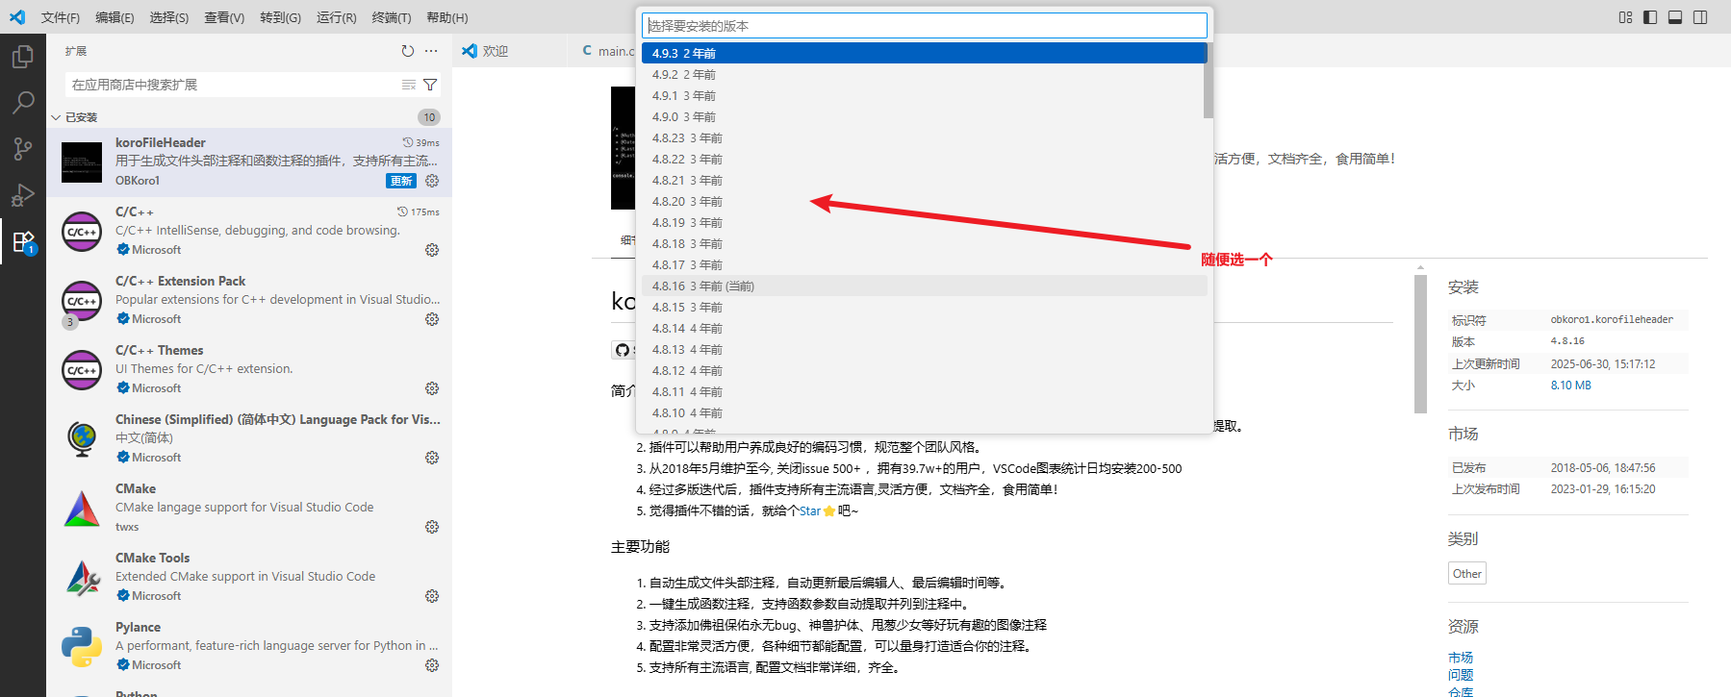Open 终端(T) menu
1731x697 pixels.
coord(392,17)
